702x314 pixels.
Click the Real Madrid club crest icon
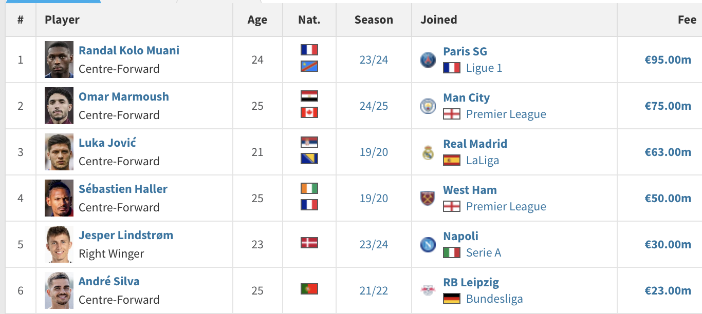pos(428,152)
